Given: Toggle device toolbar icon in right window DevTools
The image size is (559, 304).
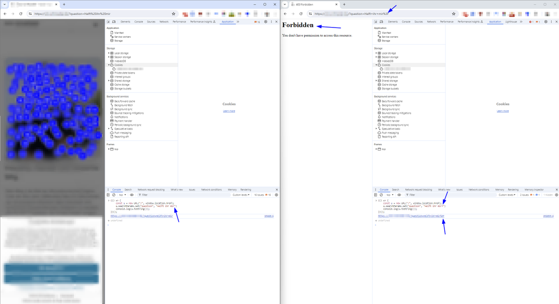Looking at the screenshot, I should [x=381, y=22].
